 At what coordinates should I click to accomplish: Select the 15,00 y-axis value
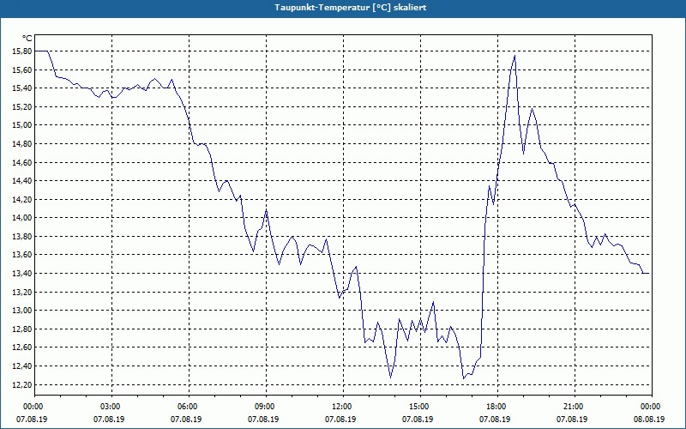click(x=22, y=125)
